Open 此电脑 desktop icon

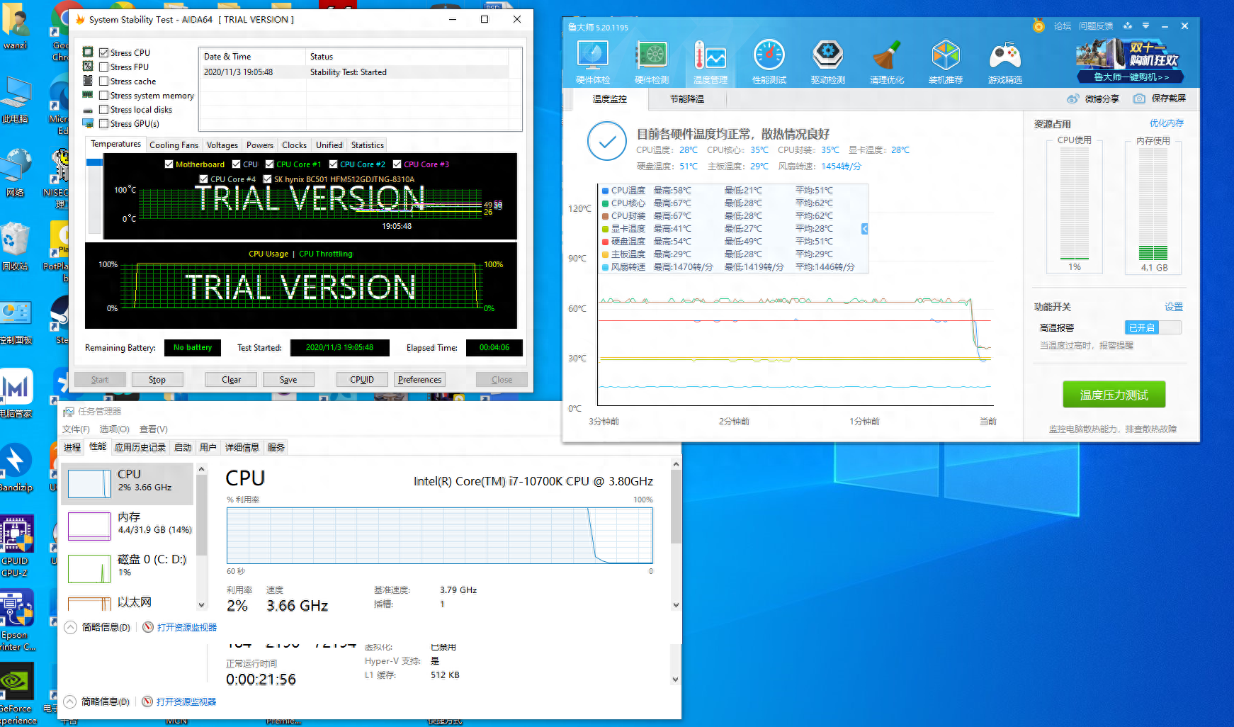[15, 99]
